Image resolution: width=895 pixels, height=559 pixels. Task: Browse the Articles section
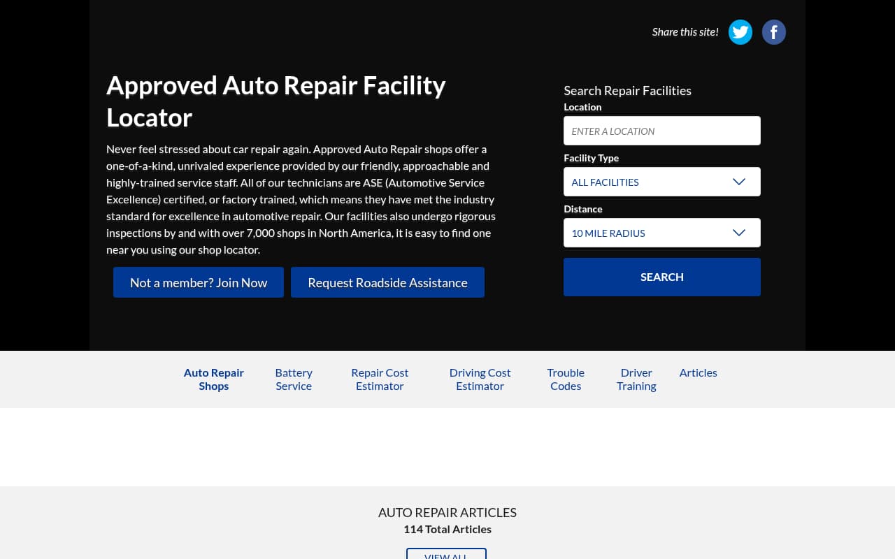(x=698, y=372)
